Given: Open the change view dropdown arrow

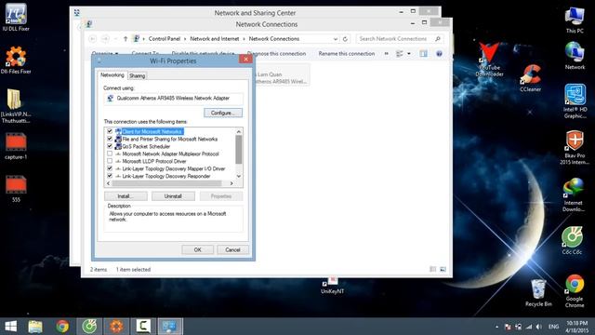Looking at the screenshot, I should click(x=409, y=54).
